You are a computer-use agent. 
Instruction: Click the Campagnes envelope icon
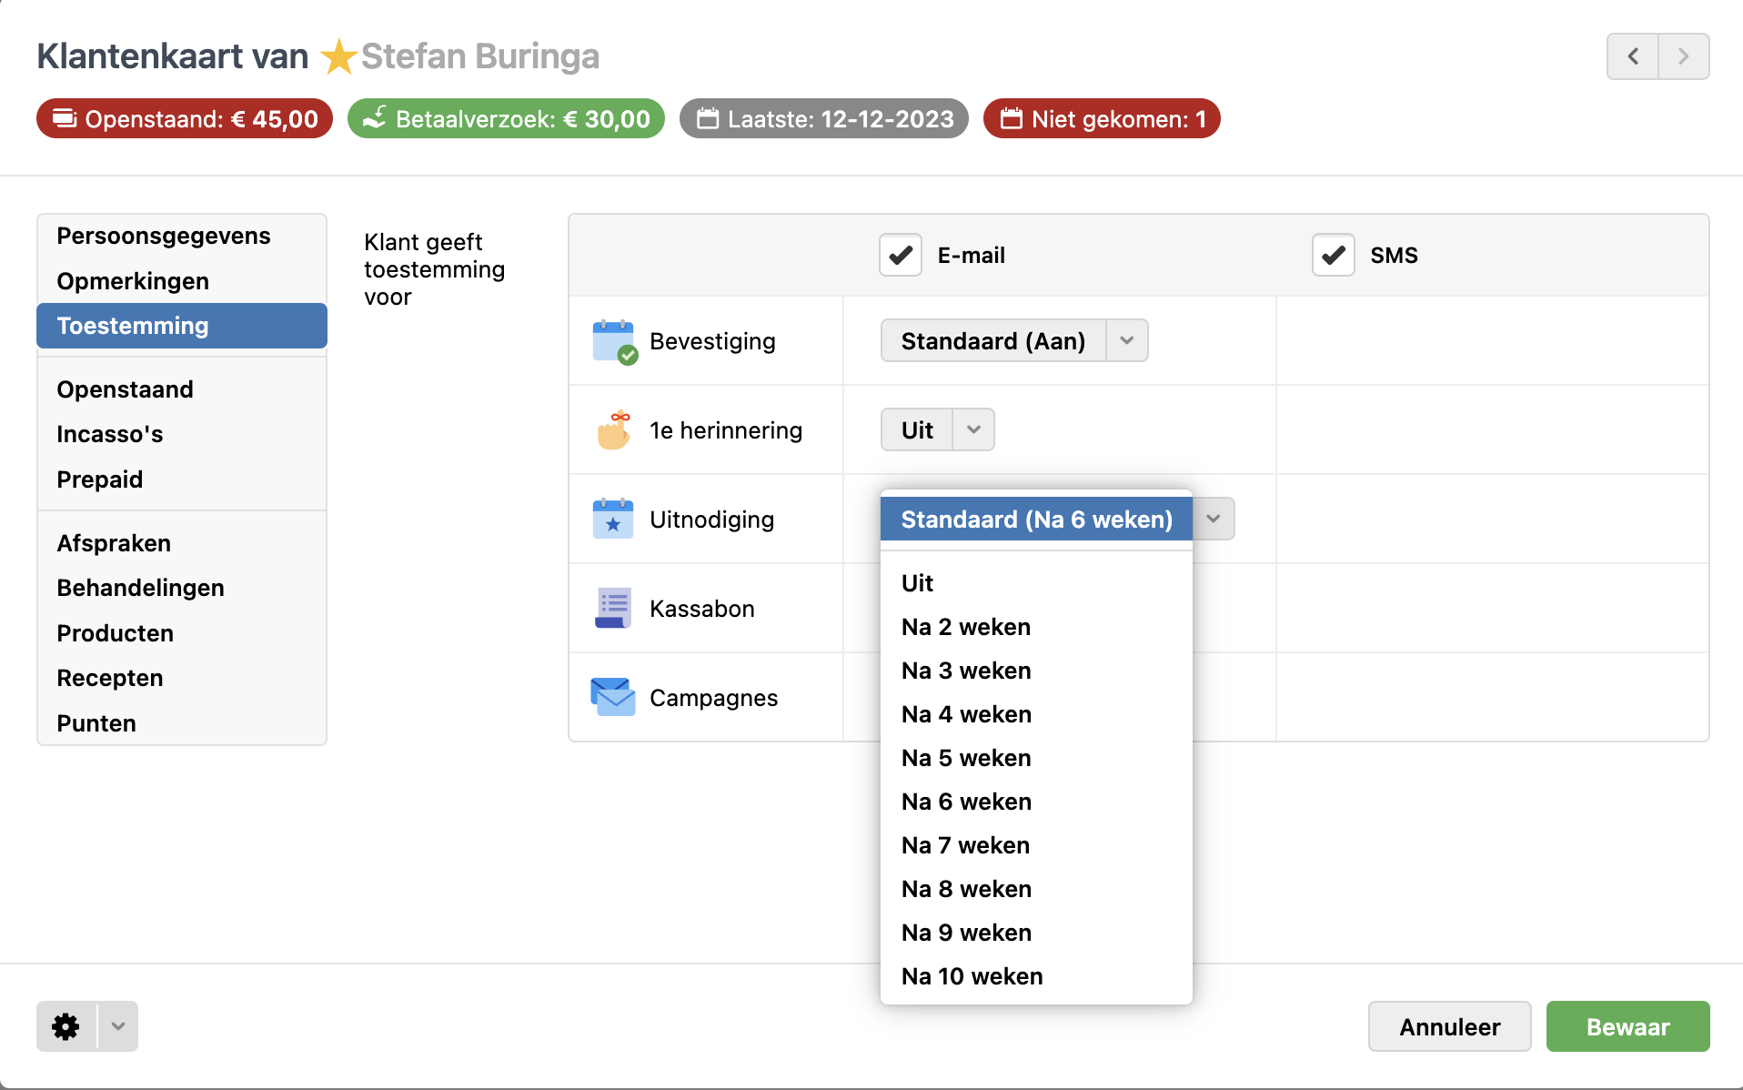613,697
